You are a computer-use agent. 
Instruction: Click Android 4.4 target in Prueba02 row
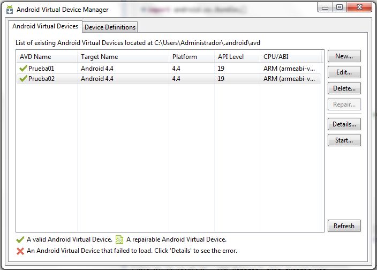point(97,79)
